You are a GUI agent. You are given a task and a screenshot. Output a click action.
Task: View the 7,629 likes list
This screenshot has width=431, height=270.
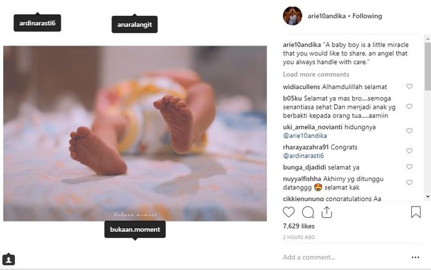point(300,226)
